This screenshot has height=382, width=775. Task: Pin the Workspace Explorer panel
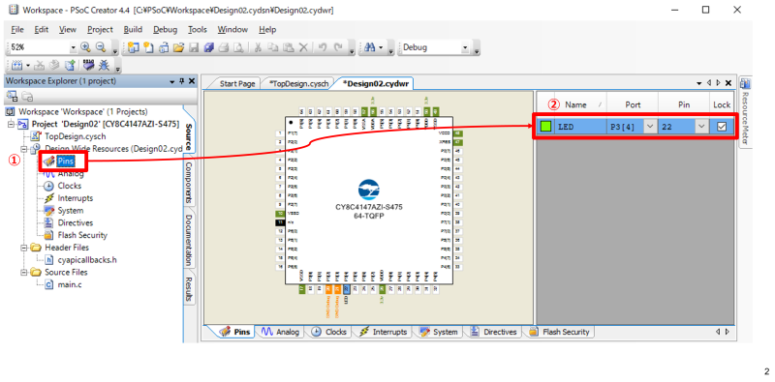click(182, 81)
